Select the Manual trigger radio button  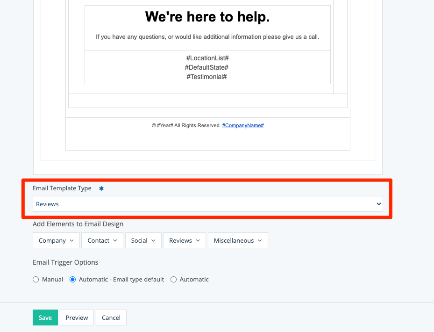pyautogui.click(x=36, y=280)
